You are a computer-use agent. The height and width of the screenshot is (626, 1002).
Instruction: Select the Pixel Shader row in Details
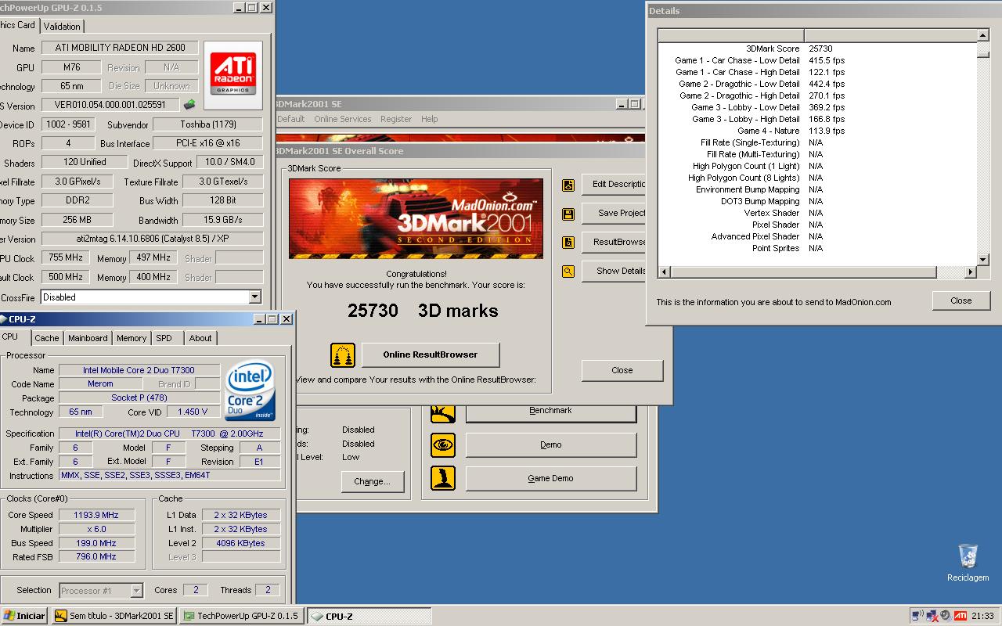(x=817, y=225)
